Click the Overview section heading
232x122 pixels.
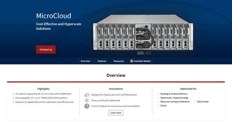click(116, 75)
